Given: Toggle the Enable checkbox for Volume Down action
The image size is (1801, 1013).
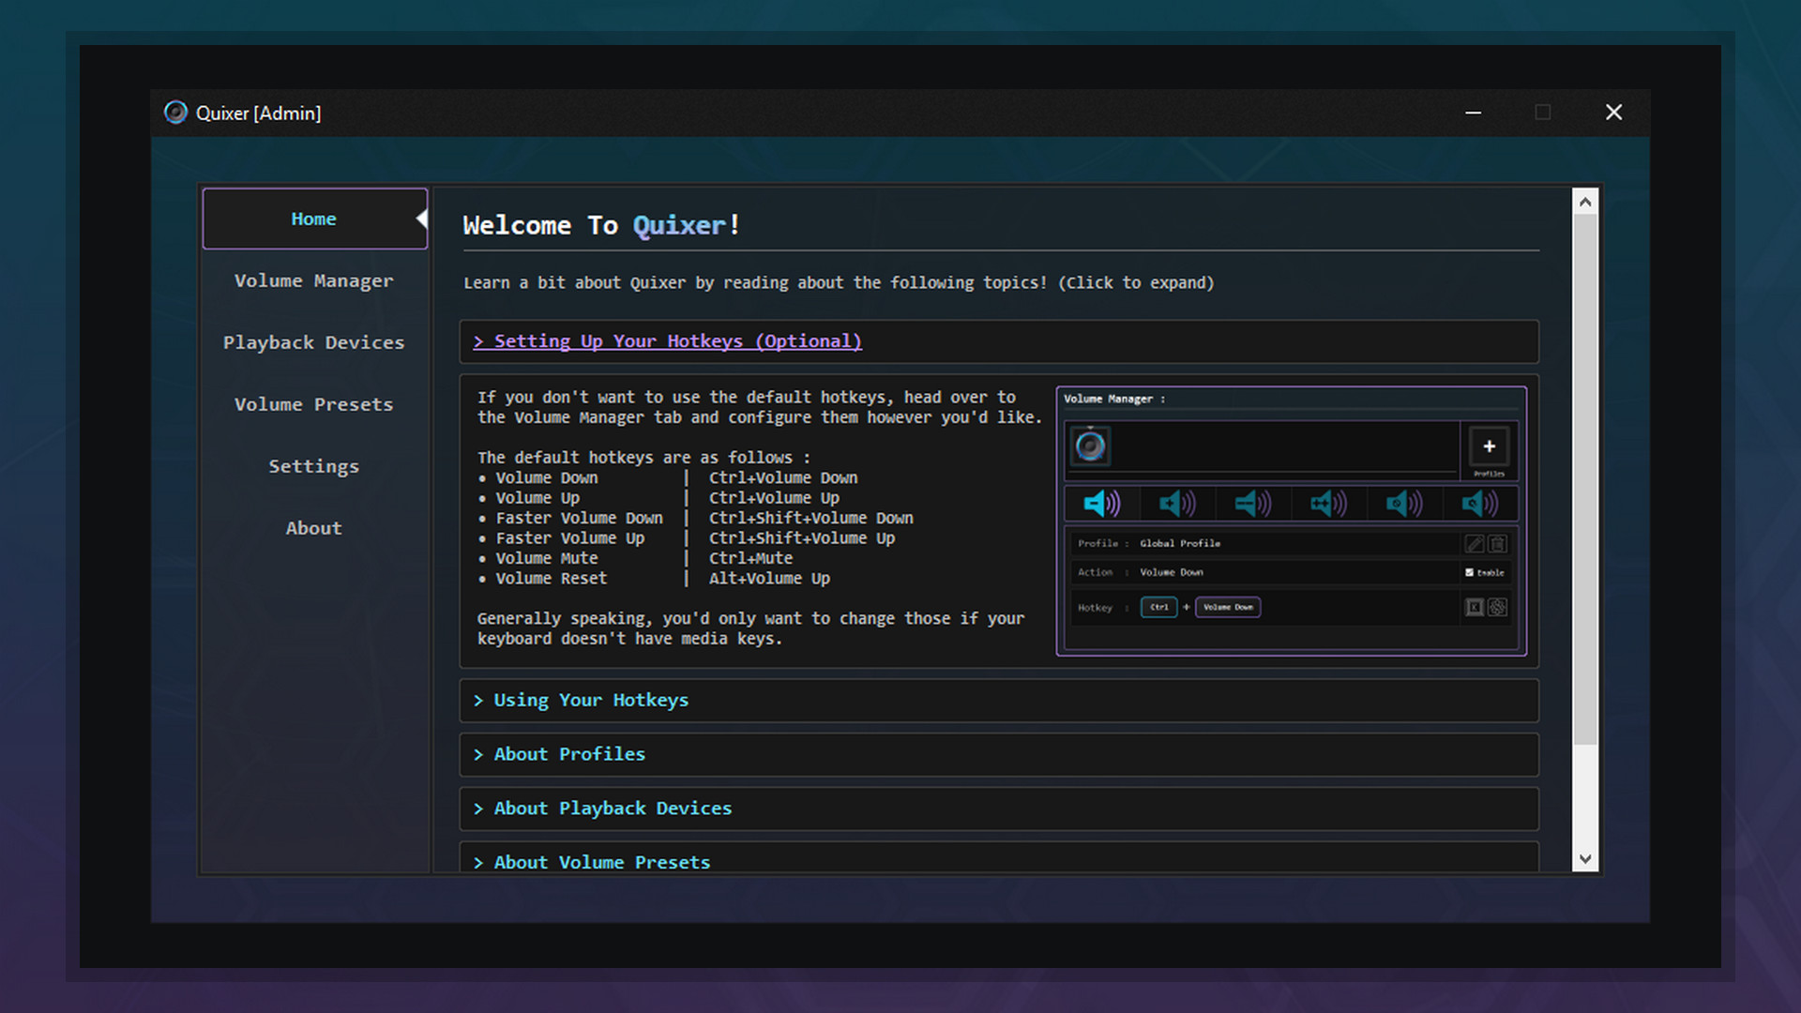Looking at the screenshot, I should click(x=1469, y=572).
